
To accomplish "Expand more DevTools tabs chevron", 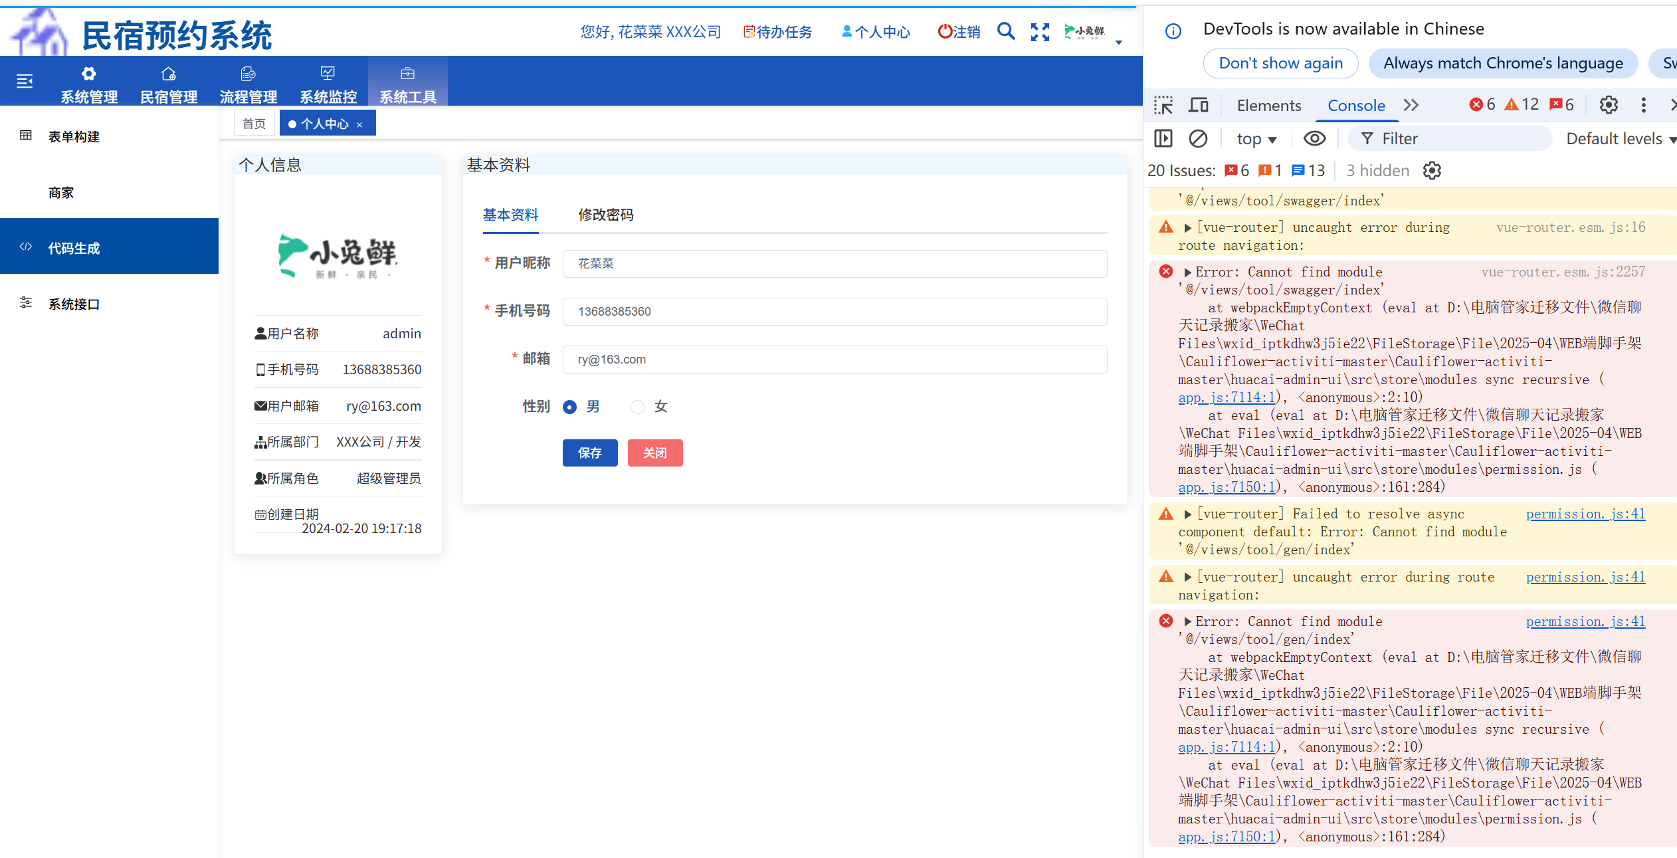I will click(x=1411, y=105).
